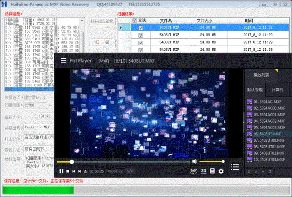Toggle 3D video mode

pyautogui.click(x=203, y=171)
